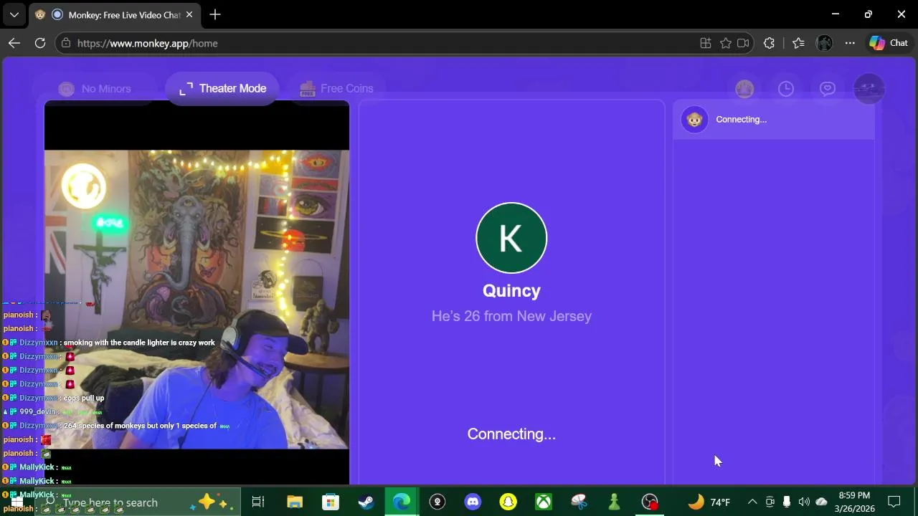Screen dimensions: 918x516
Task: Click text "He's 26 from New Jersey"
Action: (511, 316)
